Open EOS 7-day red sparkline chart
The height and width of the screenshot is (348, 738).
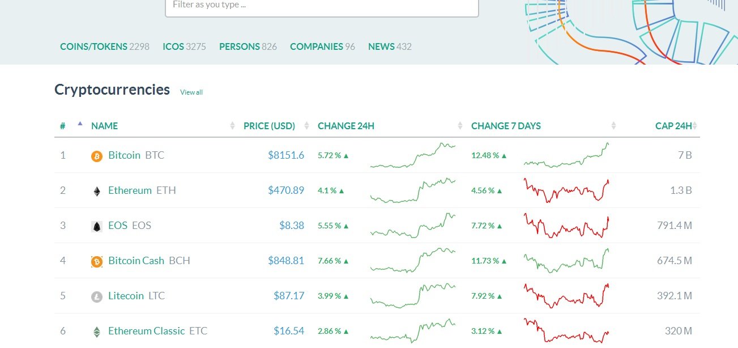566,226
